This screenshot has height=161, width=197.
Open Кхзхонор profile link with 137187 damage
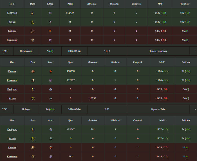pos(12,80)
